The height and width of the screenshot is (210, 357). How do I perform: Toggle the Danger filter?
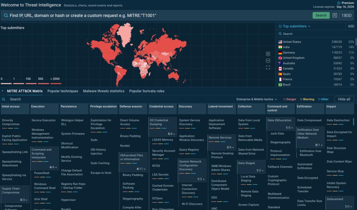[x=290, y=99]
